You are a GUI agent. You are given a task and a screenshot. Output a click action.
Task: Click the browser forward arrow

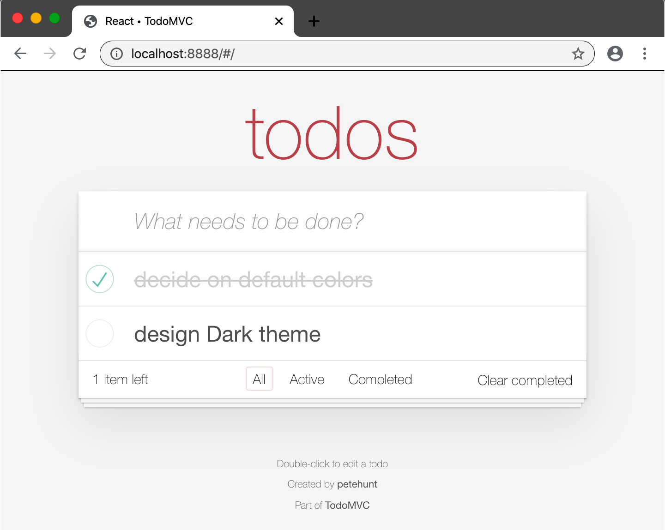(x=50, y=54)
